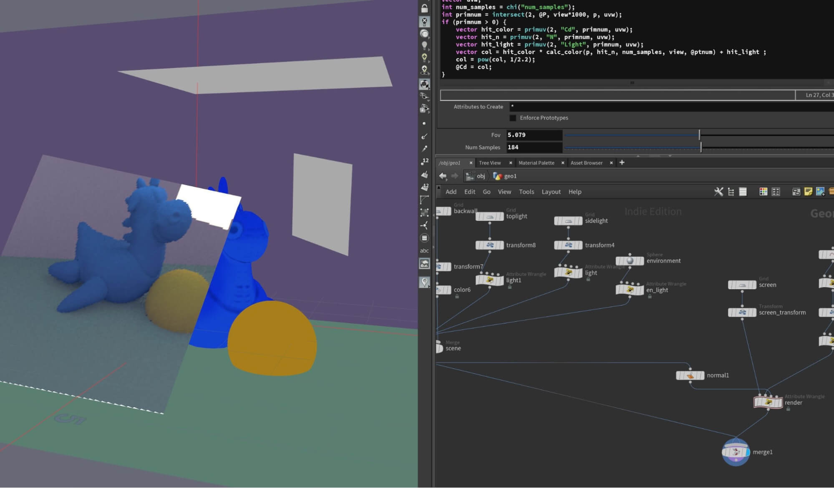Open the color palette grid icon

pyautogui.click(x=763, y=192)
